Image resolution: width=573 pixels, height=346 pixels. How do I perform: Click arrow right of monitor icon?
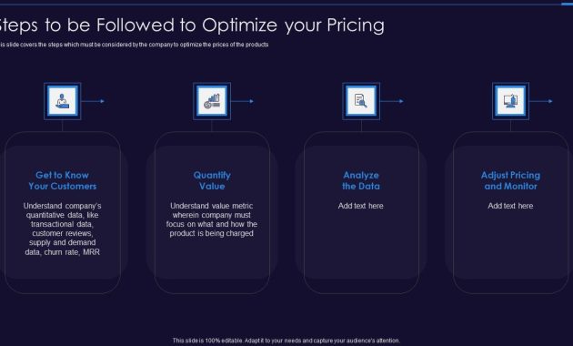pos(541,101)
